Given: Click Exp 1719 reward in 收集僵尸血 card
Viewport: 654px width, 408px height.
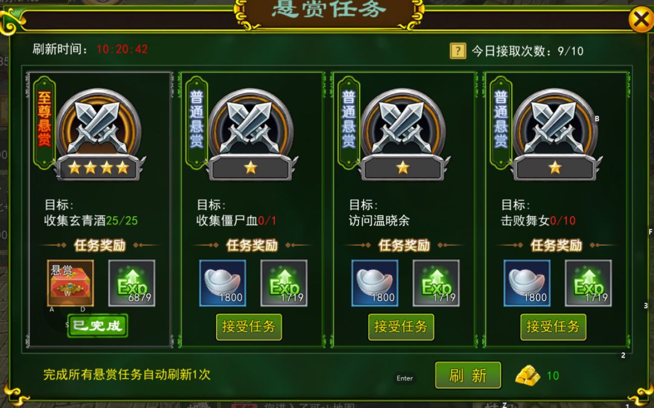Looking at the screenshot, I should [284, 283].
